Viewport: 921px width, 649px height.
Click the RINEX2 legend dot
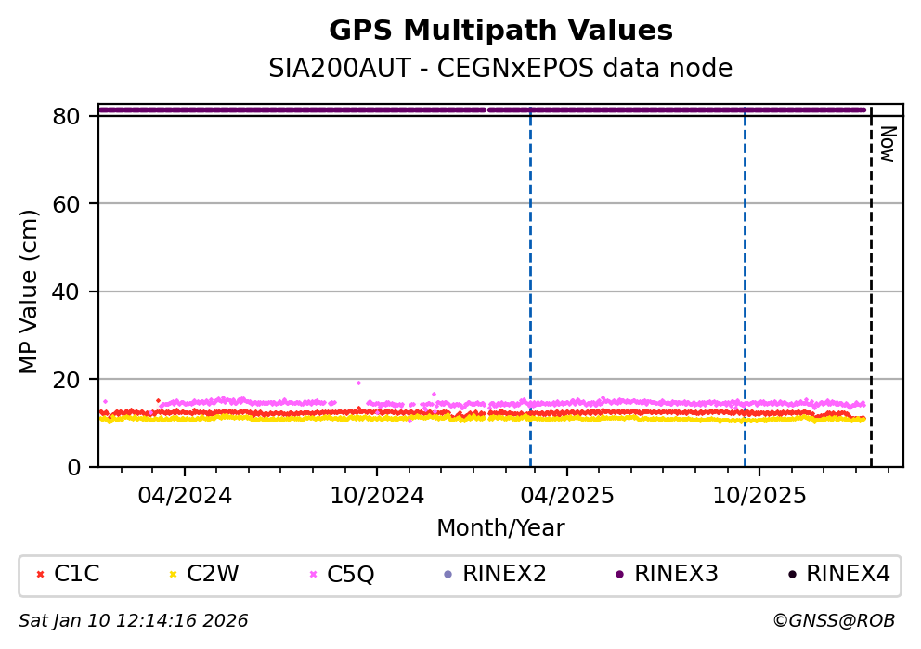tap(448, 575)
